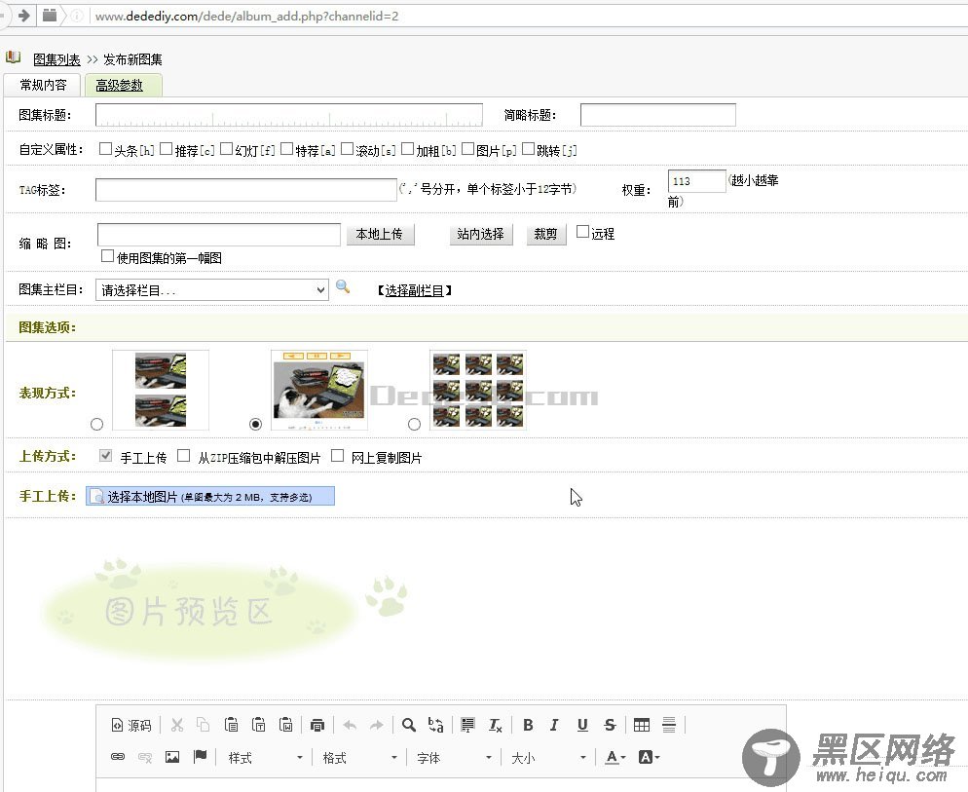This screenshot has width=968, height=792.
Task: Enable the 远程 checkbox
Action: pyautogui.click(x=582, y=232)
